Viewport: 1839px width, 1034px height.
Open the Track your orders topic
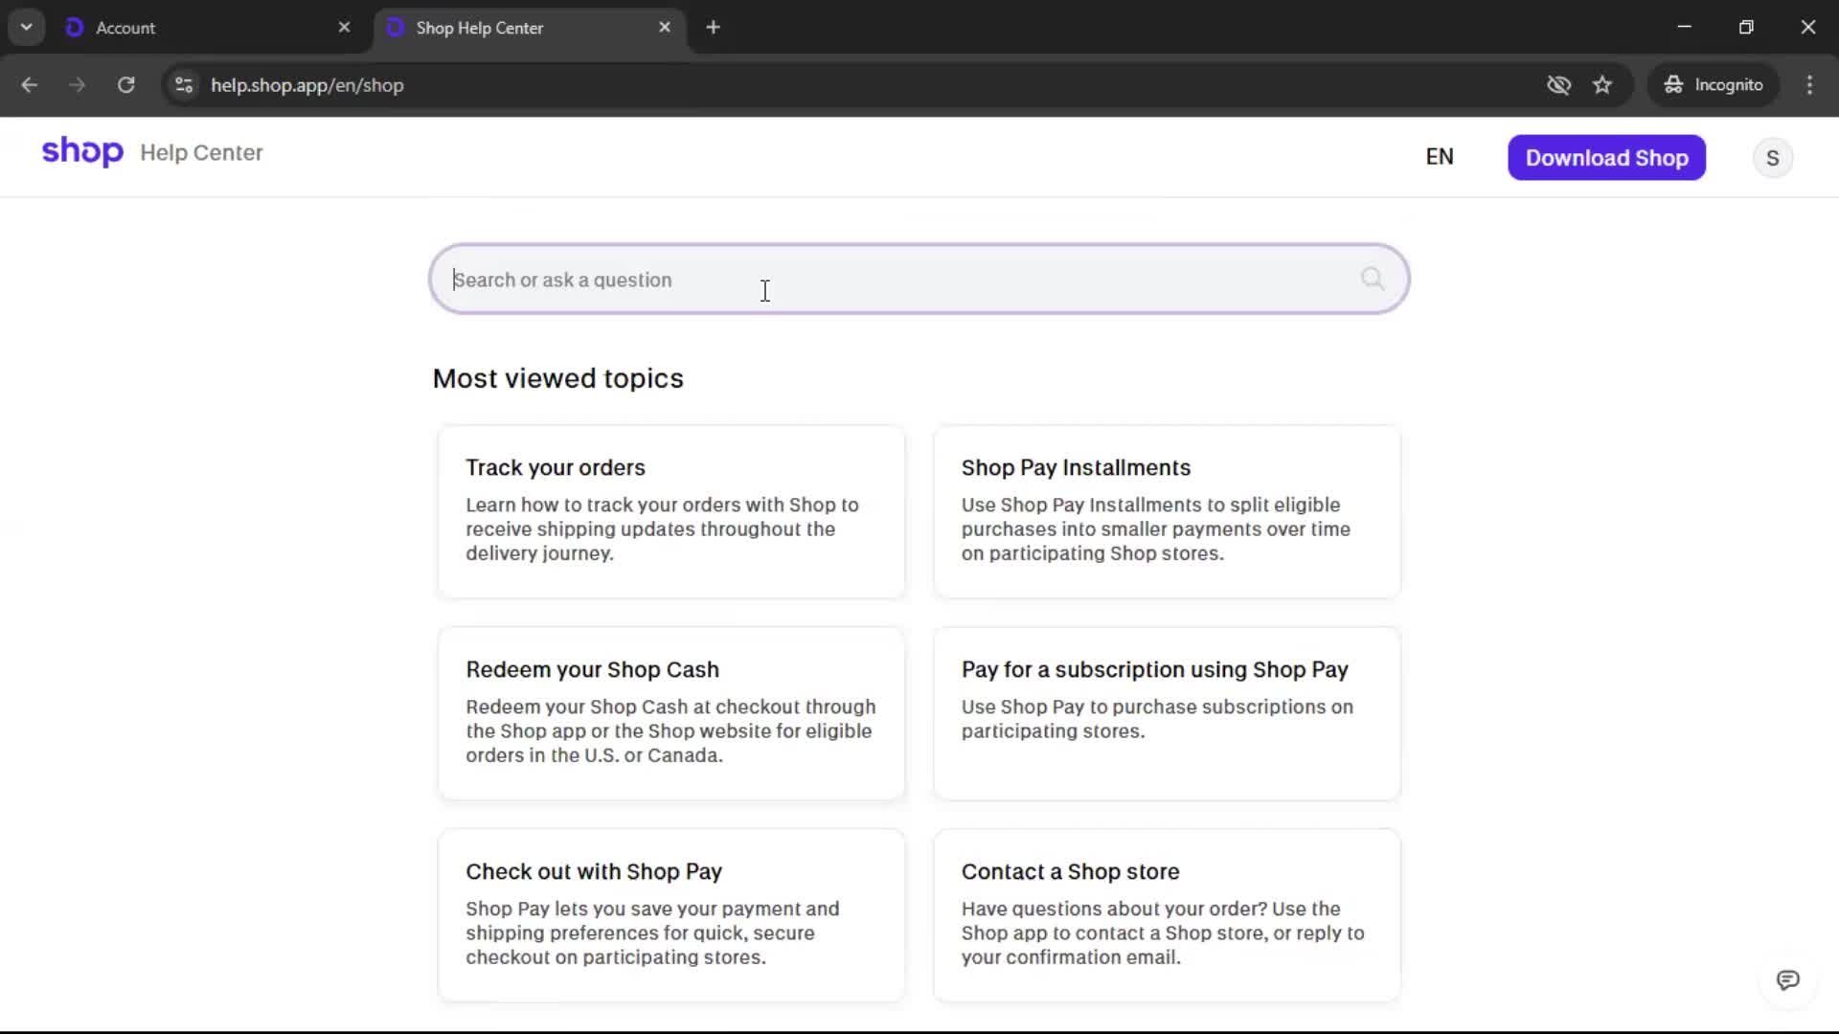(670, 511)
